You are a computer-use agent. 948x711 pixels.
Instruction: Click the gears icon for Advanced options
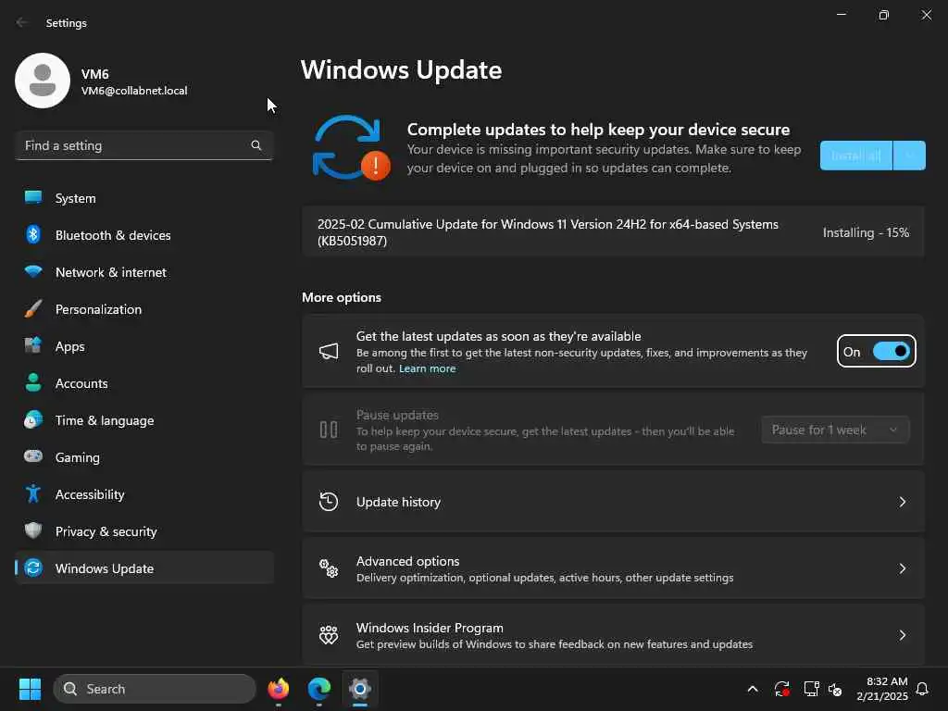pos(329,568)
